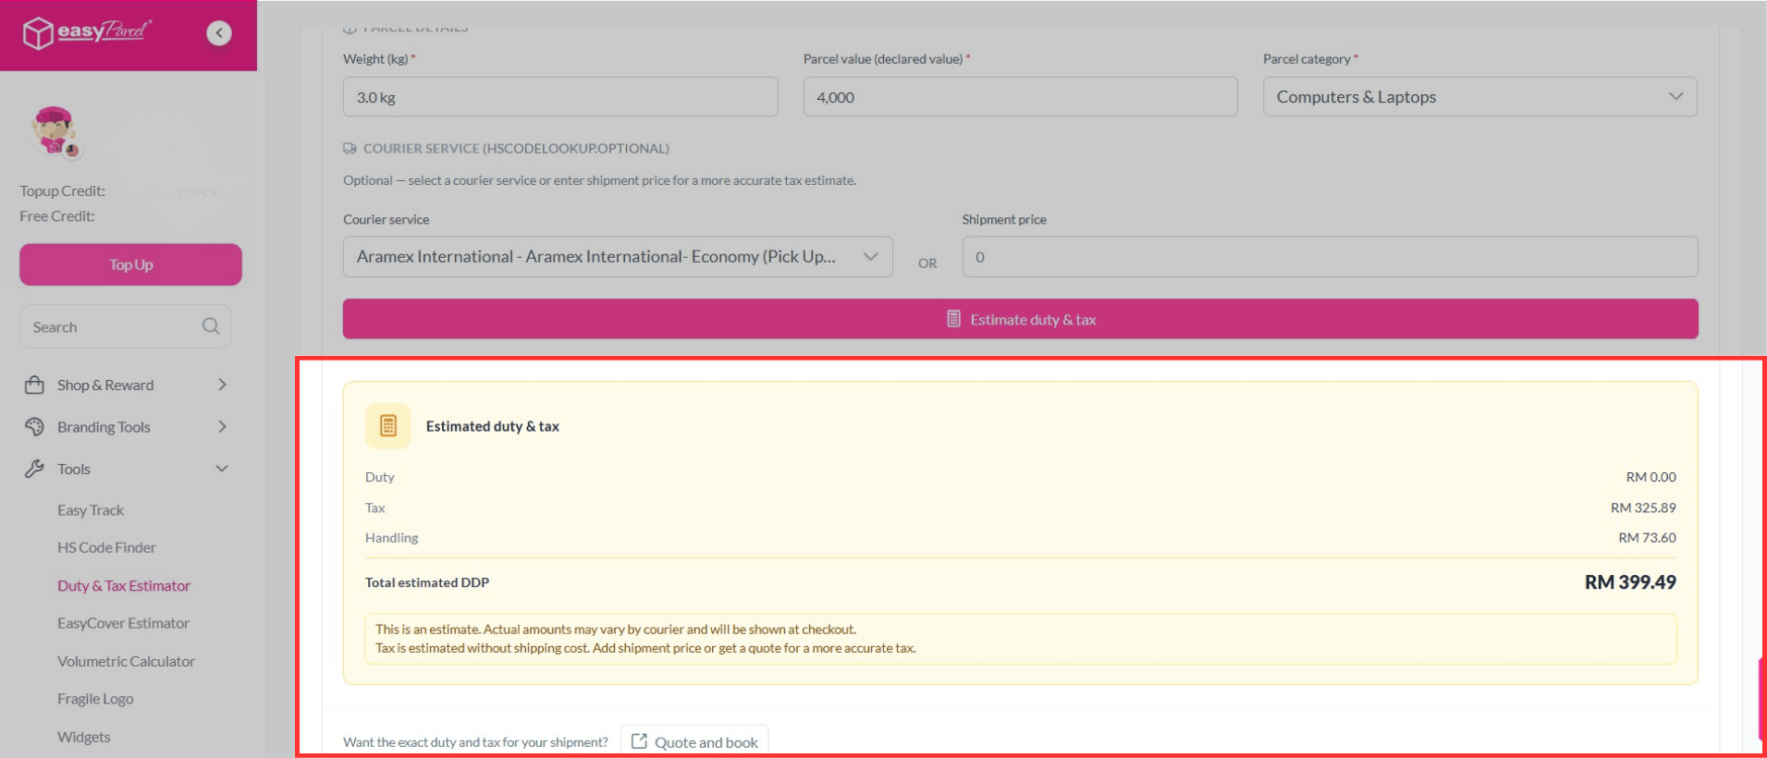Click the search magnifier icon
This screenshot has height=758, width=1767.
point(211,326)
